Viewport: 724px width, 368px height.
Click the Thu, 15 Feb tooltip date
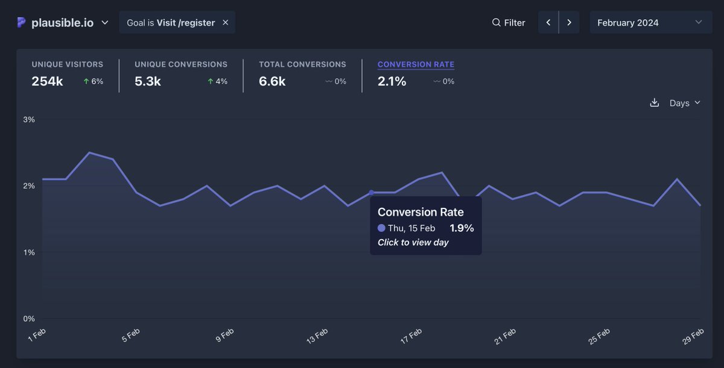[x=411, y=228]
